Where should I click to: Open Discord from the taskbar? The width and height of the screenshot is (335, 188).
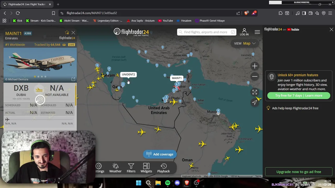click(177, 183)
